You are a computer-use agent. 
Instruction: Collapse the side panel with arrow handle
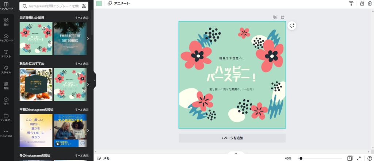pyautogui.click(x=95, y=81)
